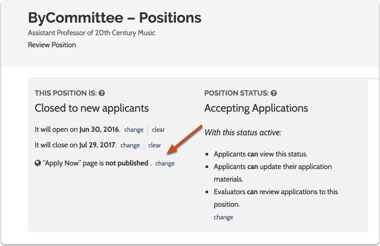Click 'Jun 30, 2016' date text
The width and height of the screenshot is (380, 246).
click(x=100, y=129)
